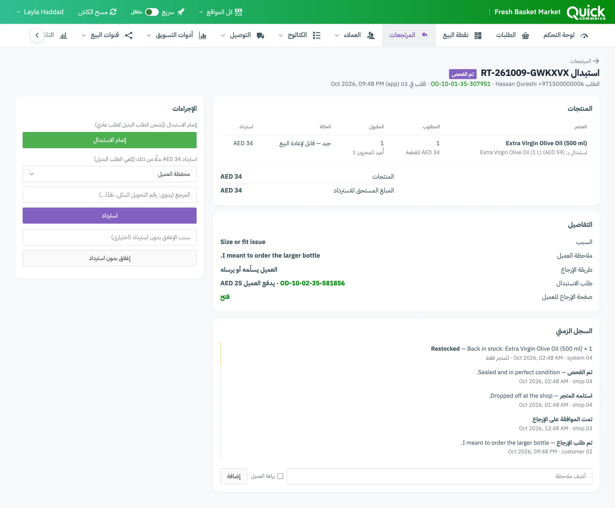The height and width of the screenshot is (508, 615).
Task: Click the returns reply-arrow icon
Action: [x=424, y=35]
